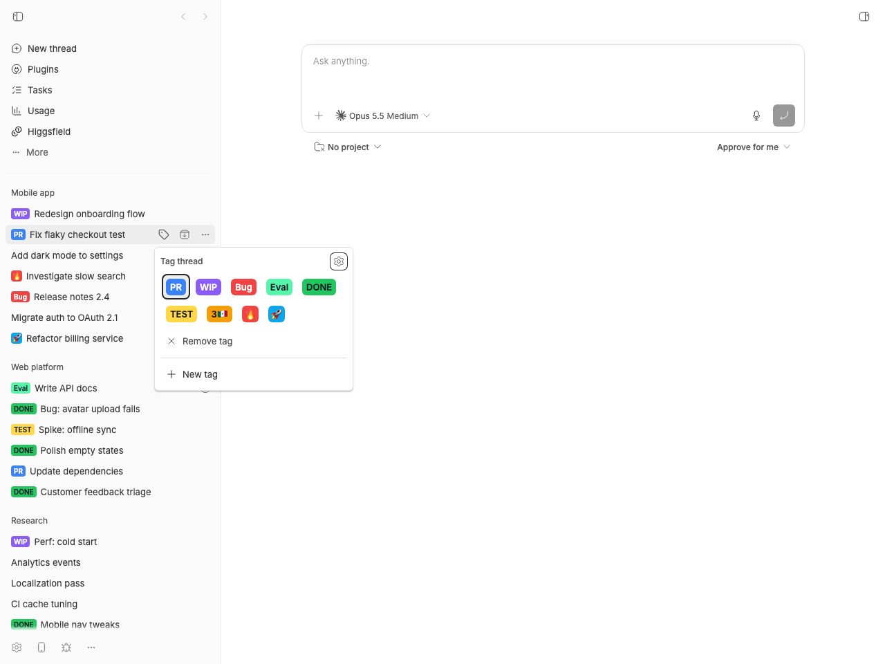
Task: Archive the Fix flaky checkout test thread
Action: (185, 234)
